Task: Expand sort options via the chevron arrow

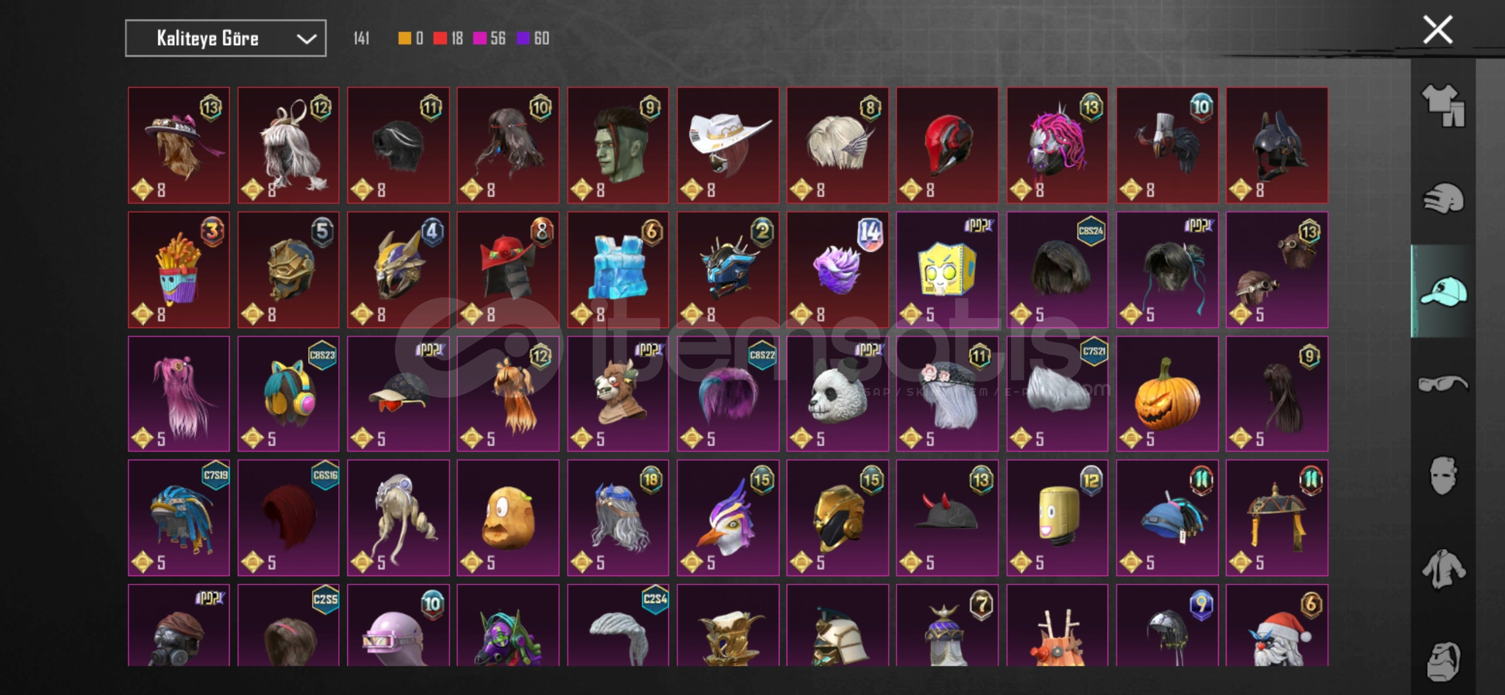Action: click(x=306, y=39)
